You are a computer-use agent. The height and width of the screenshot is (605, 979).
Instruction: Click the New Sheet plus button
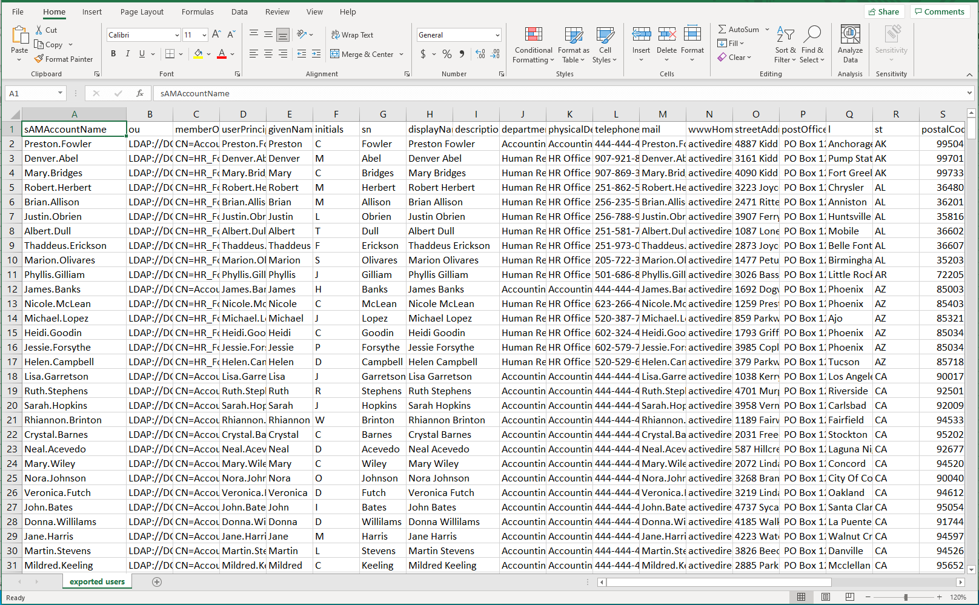pos(157,581)
